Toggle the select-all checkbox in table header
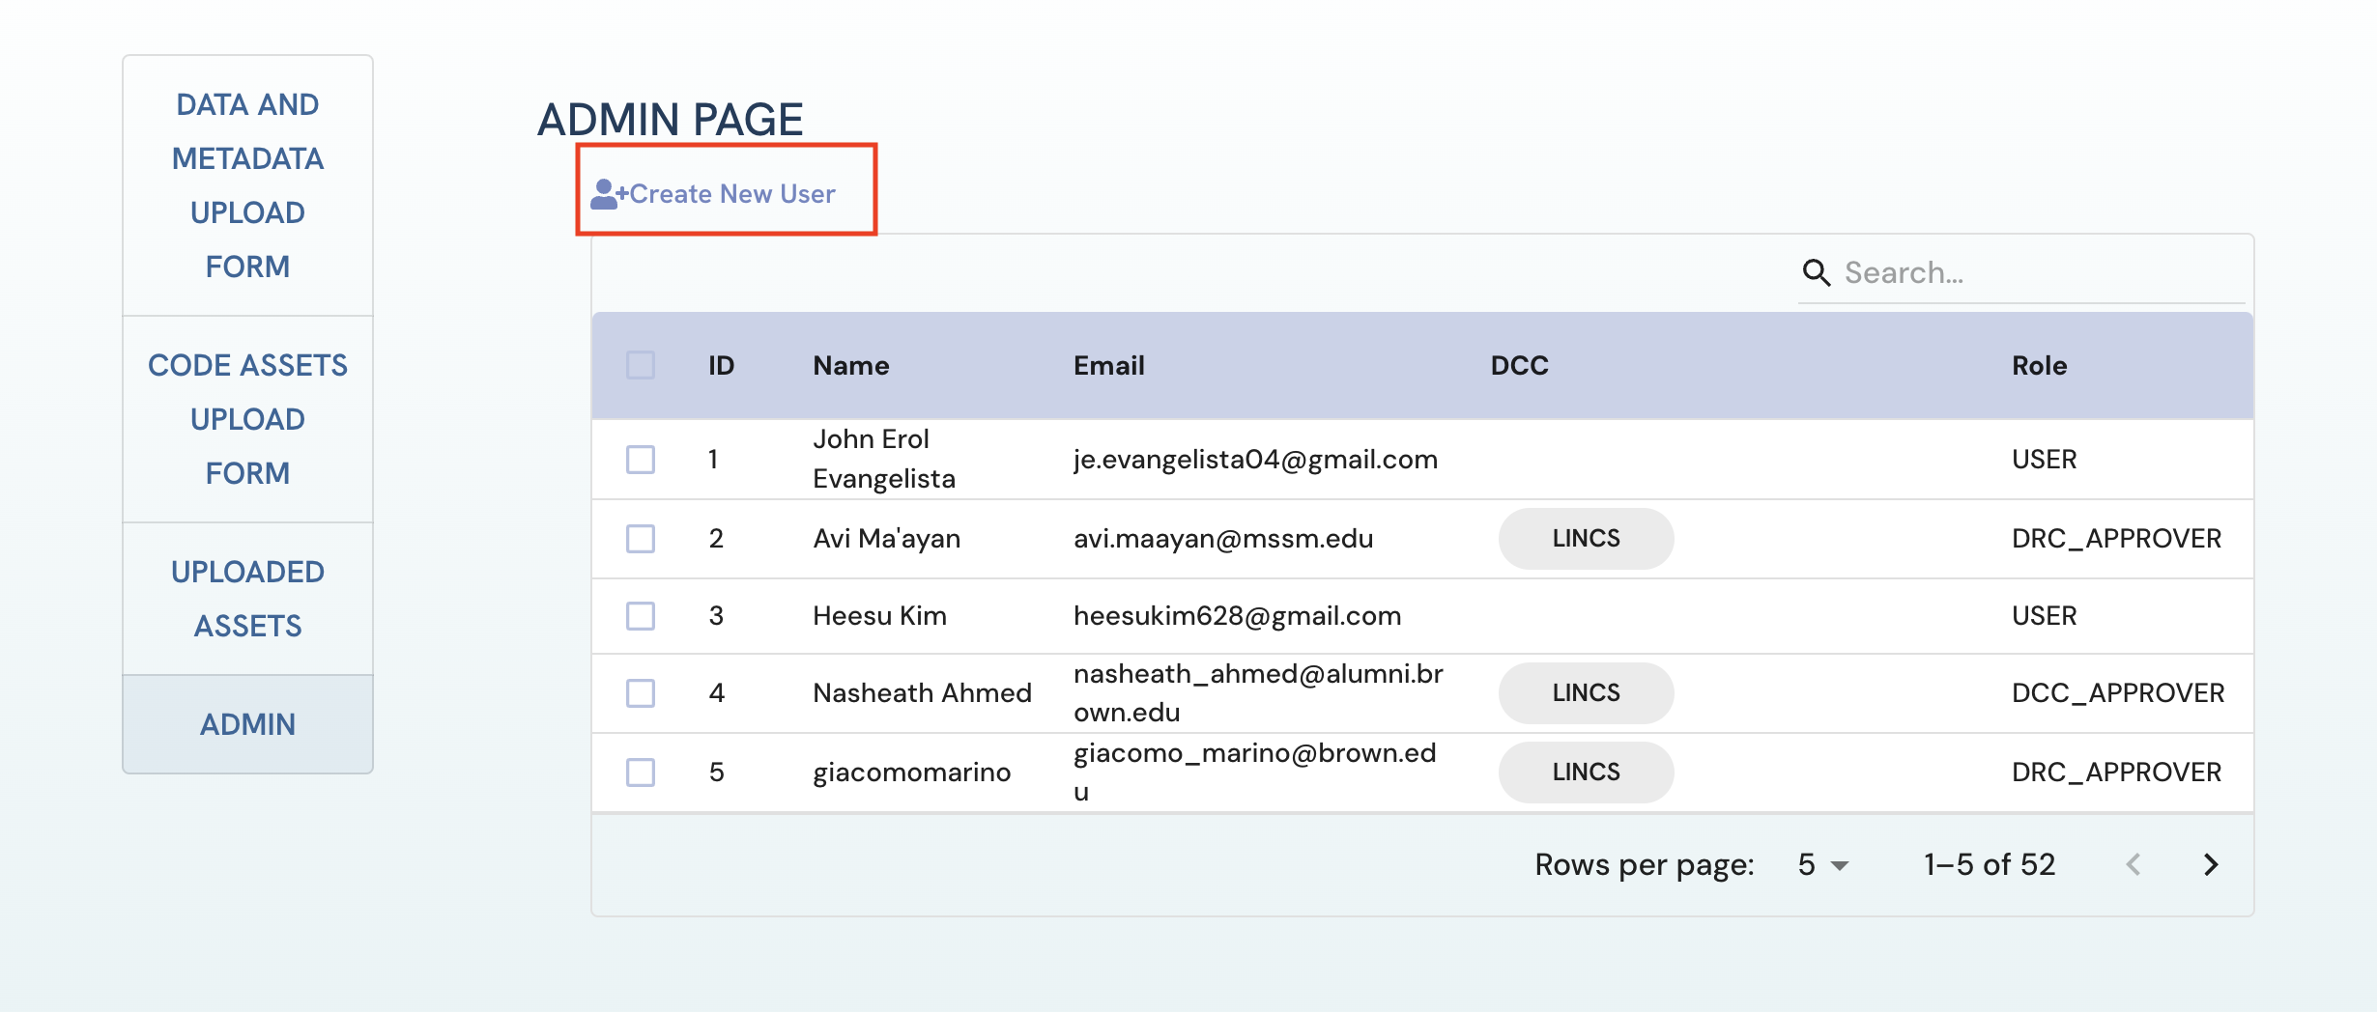The height and width of the screenshot is (1012, 2377). coord(641,365)
